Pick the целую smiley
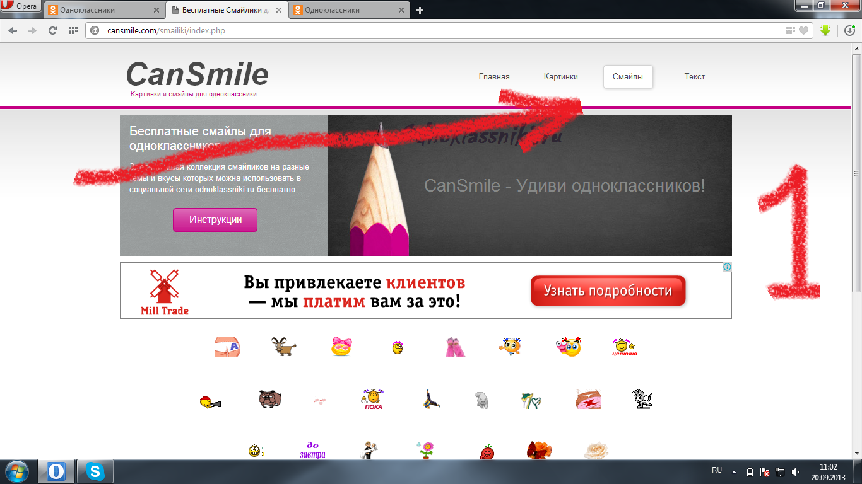 click(624, 347)
